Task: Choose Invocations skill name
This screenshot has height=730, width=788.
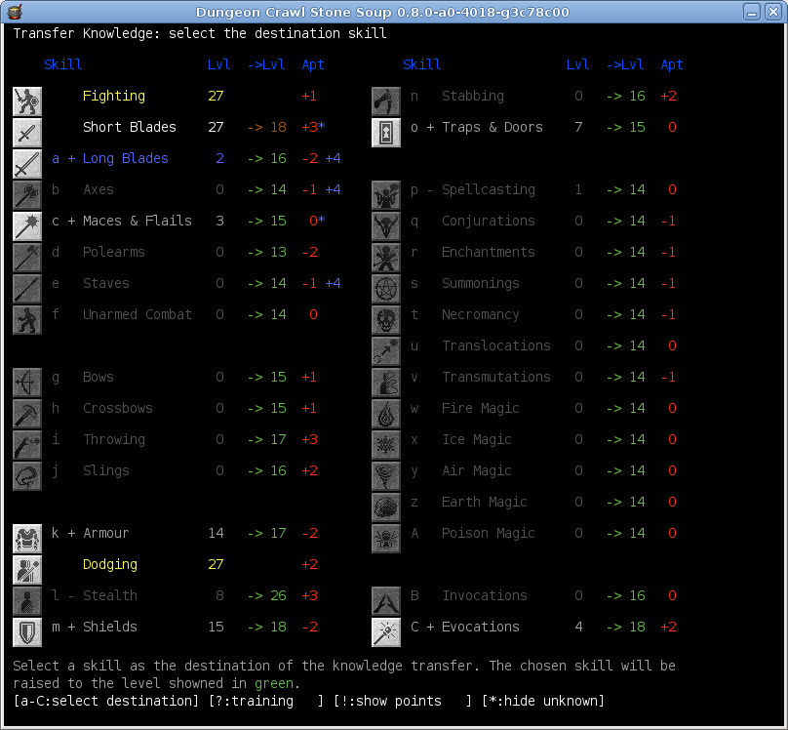Action: point(485,595)
